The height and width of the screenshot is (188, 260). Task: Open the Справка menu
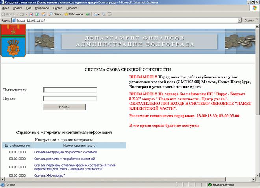coord(72,8)
